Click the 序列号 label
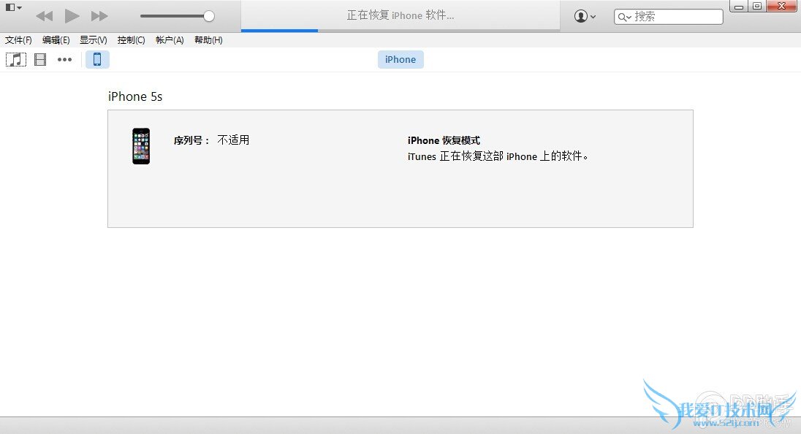Screen dimensions: 801x434 tap(191, 140)
